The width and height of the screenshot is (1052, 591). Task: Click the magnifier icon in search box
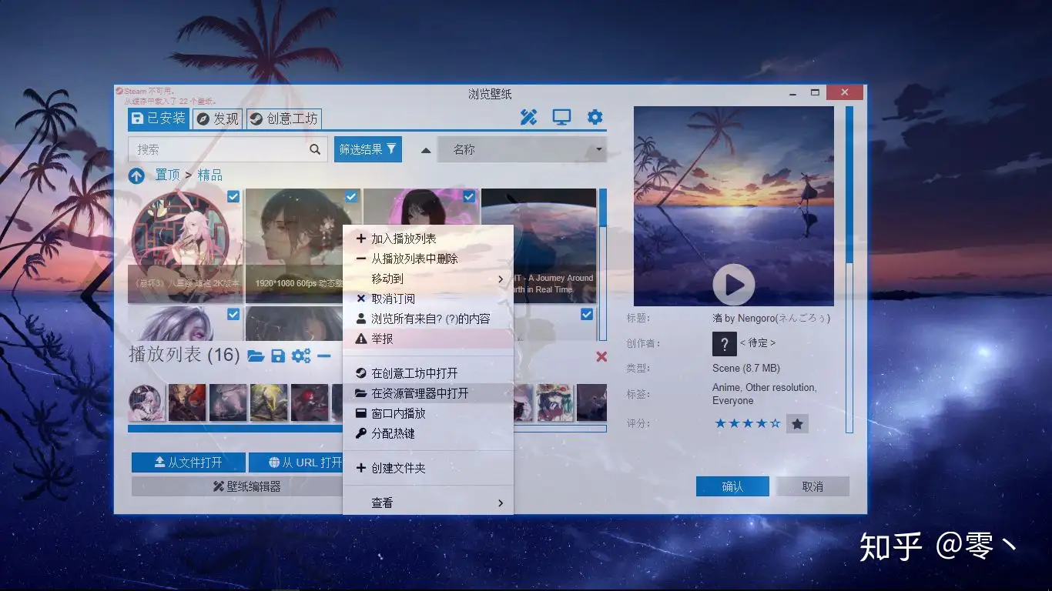(315, 149)
